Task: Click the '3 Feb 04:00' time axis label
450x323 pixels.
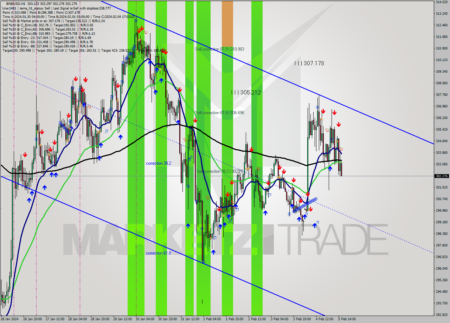Action: pos(279,319)
